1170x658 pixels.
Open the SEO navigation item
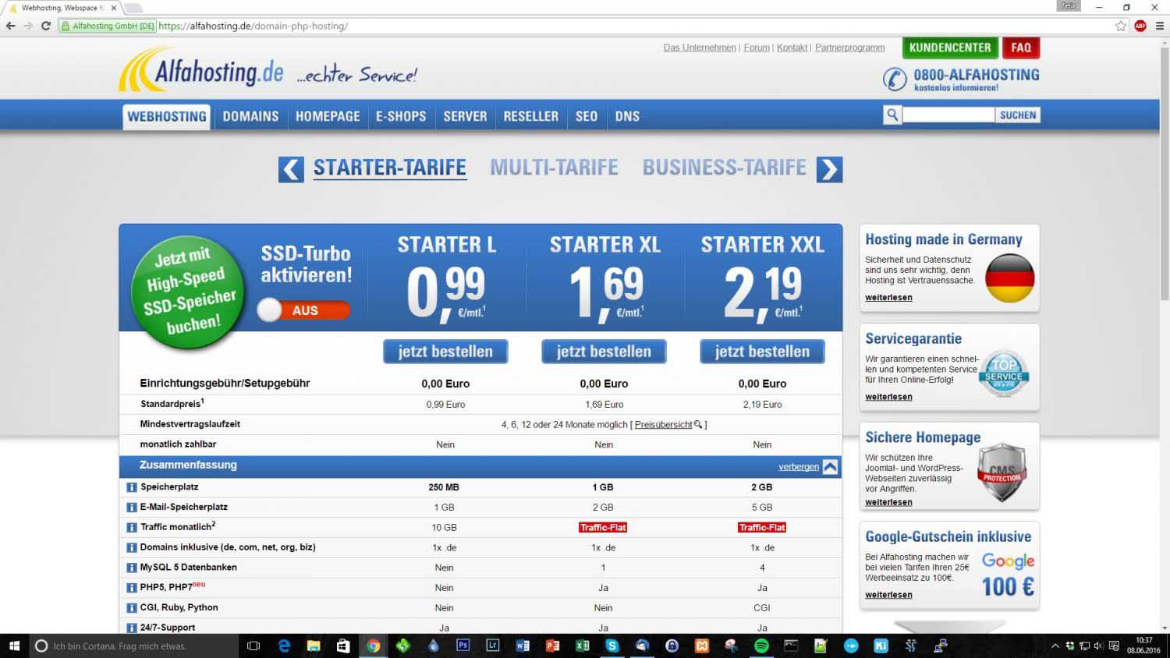click(587, 116)
